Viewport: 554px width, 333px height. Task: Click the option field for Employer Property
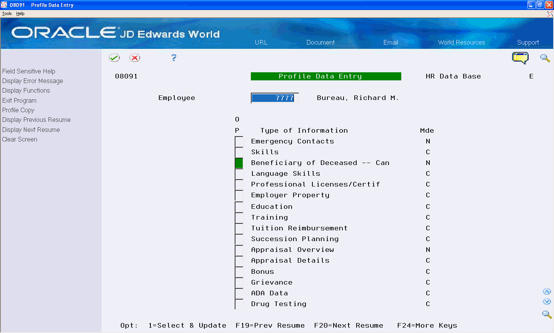coord(239,195)
